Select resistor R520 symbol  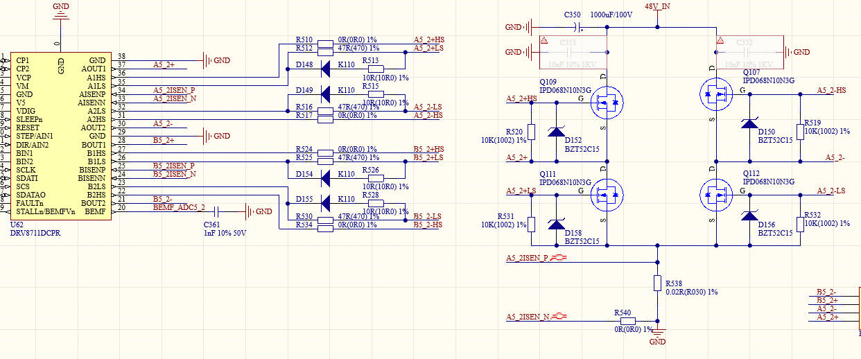click(531, 132)
